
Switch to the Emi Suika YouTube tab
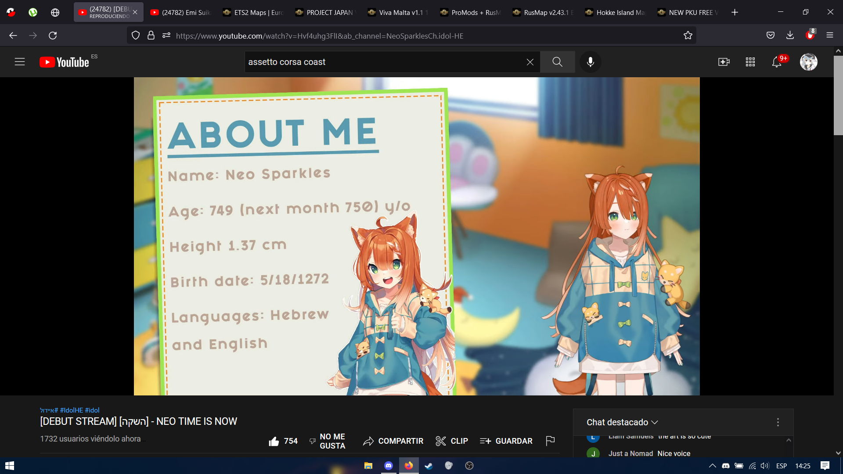click(x=180, y=12)
